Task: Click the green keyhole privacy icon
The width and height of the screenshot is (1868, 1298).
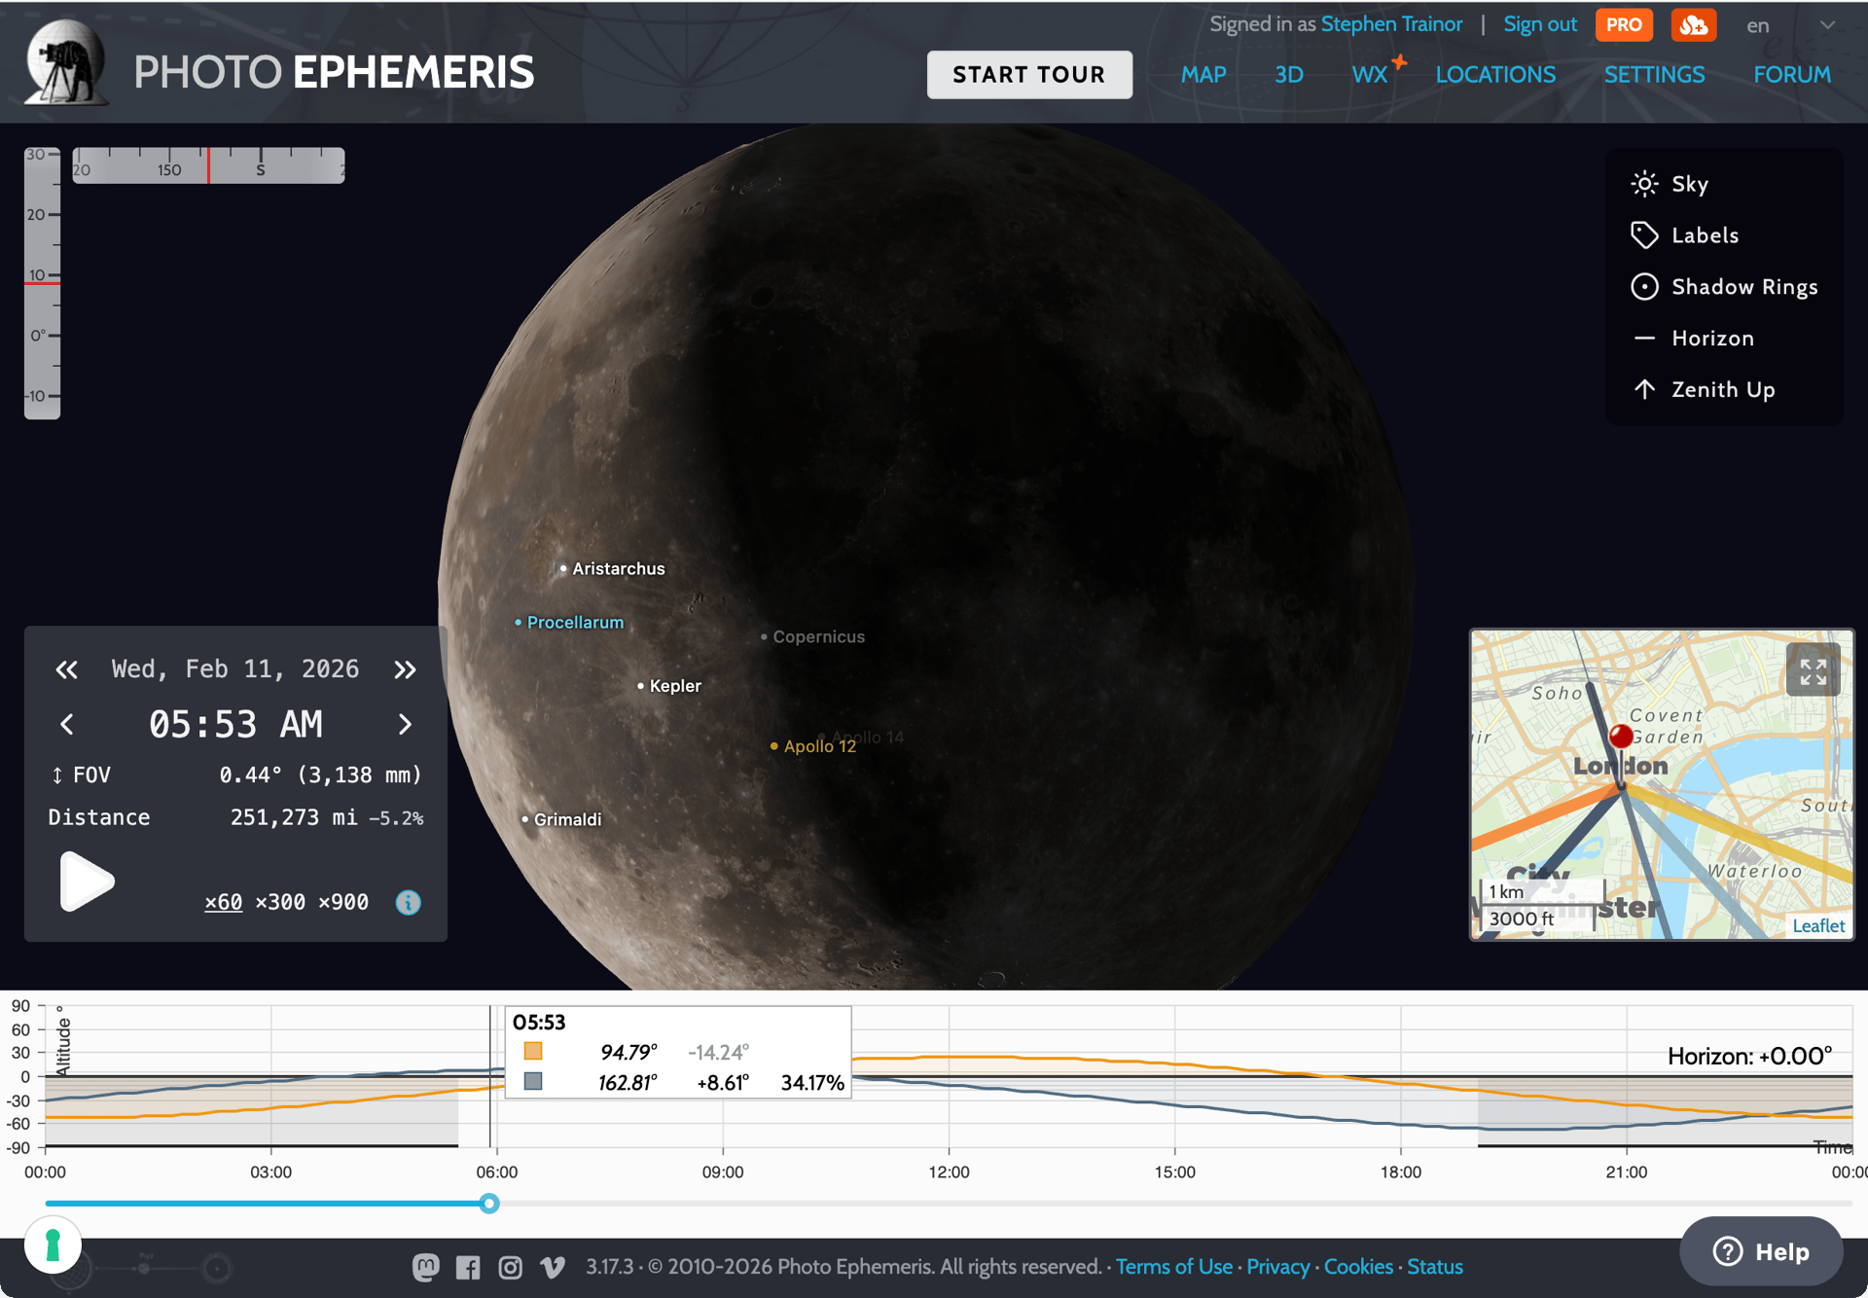Action: [53, 1245]
